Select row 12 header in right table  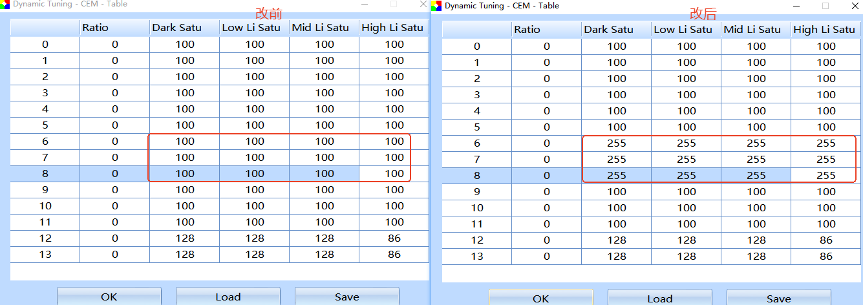click(x=477, y=240)
